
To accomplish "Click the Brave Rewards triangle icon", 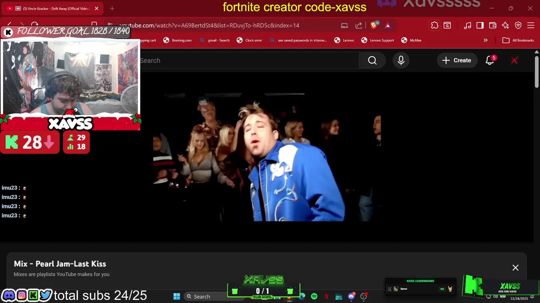I will click(388, 25).
